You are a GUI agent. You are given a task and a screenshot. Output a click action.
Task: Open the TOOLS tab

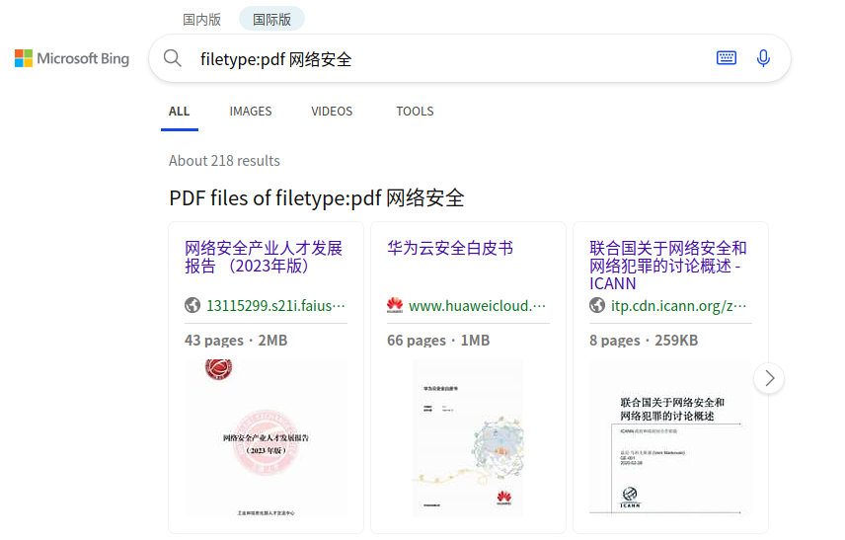[415, 112]
